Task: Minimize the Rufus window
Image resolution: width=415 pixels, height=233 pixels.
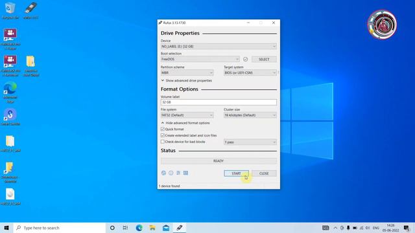Action: pyautogui.click(x=248, y=23)
